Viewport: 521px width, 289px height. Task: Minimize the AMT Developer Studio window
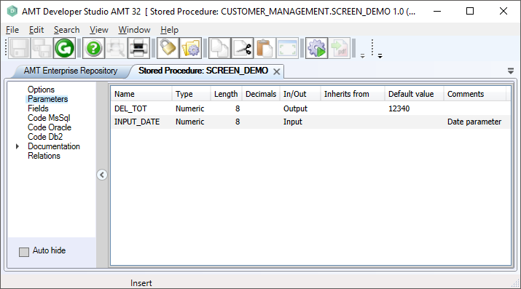tap(437, 11)
